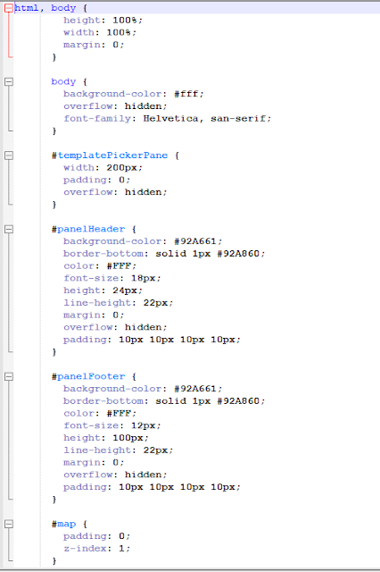Click 'overflow: hidden;' in templatePickerPane rule
380x572 pixels.
tap(115, 192)
